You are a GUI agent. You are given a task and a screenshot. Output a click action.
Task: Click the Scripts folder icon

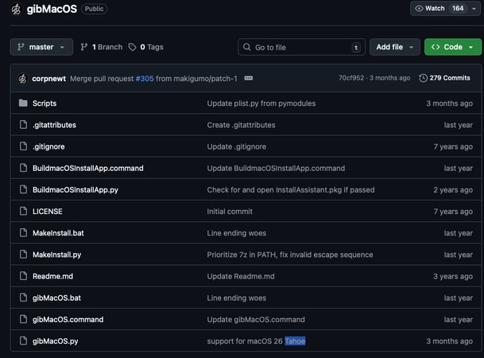tap(23, 103)
